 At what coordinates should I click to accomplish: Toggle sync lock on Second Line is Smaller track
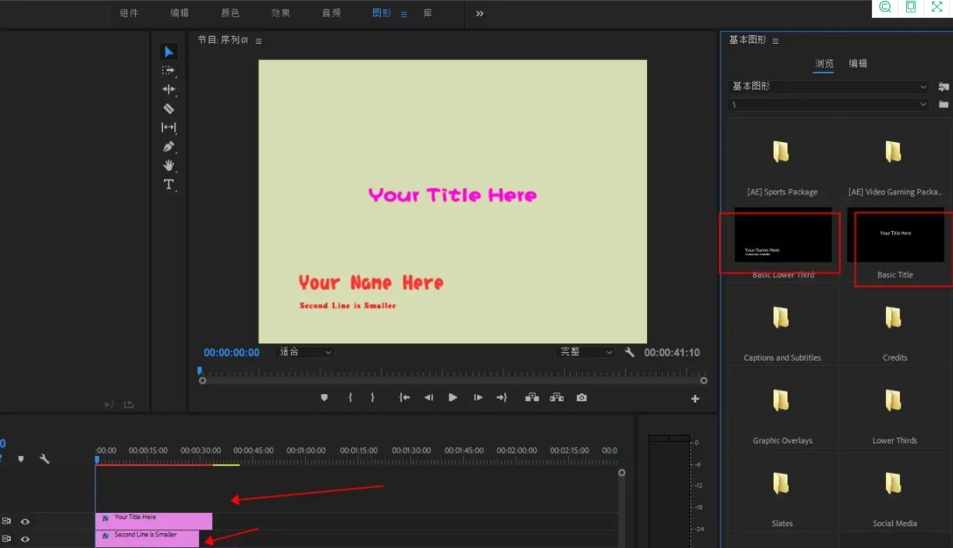coord(7,539)
